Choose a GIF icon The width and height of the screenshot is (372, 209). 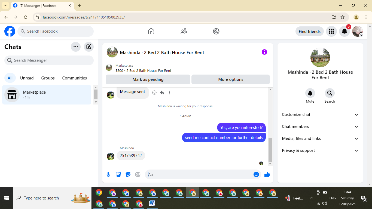click(x=138, y=174)
